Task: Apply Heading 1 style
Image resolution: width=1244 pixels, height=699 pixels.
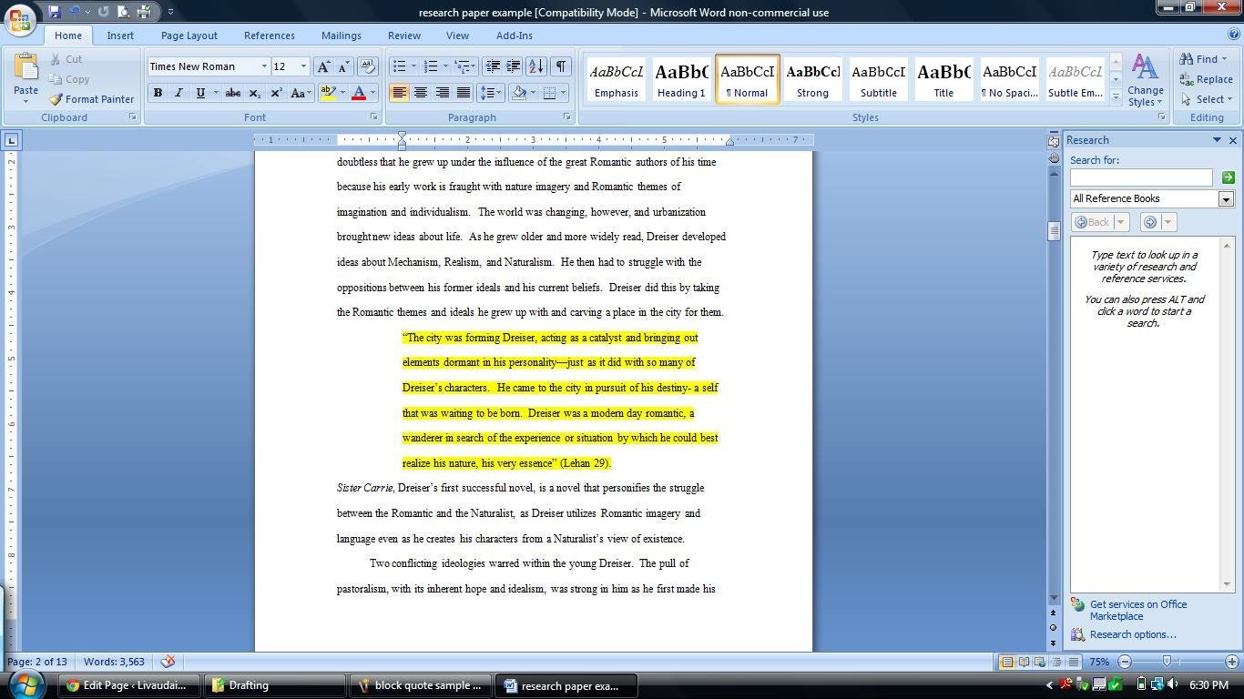Action: 681,79
